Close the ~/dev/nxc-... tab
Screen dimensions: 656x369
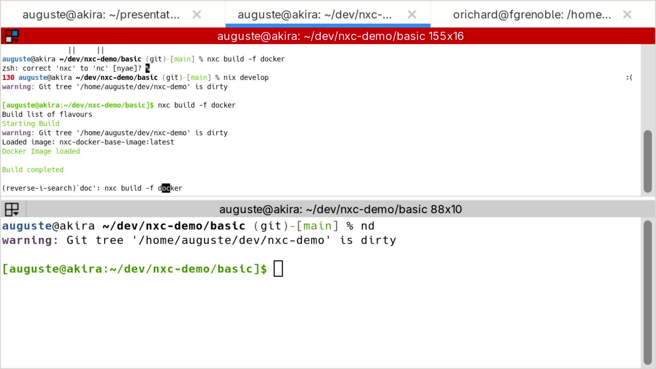(412, 14)
